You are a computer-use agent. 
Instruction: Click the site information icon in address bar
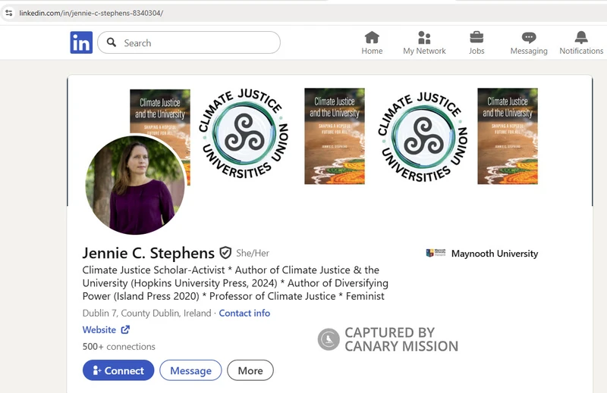pyautogui.click(x=9, y=13)
